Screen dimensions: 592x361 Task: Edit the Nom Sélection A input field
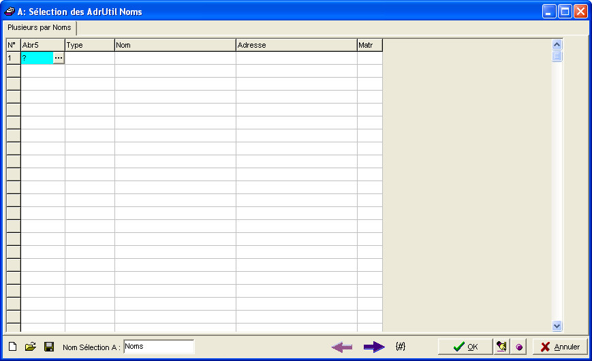[x=159, y=346]
